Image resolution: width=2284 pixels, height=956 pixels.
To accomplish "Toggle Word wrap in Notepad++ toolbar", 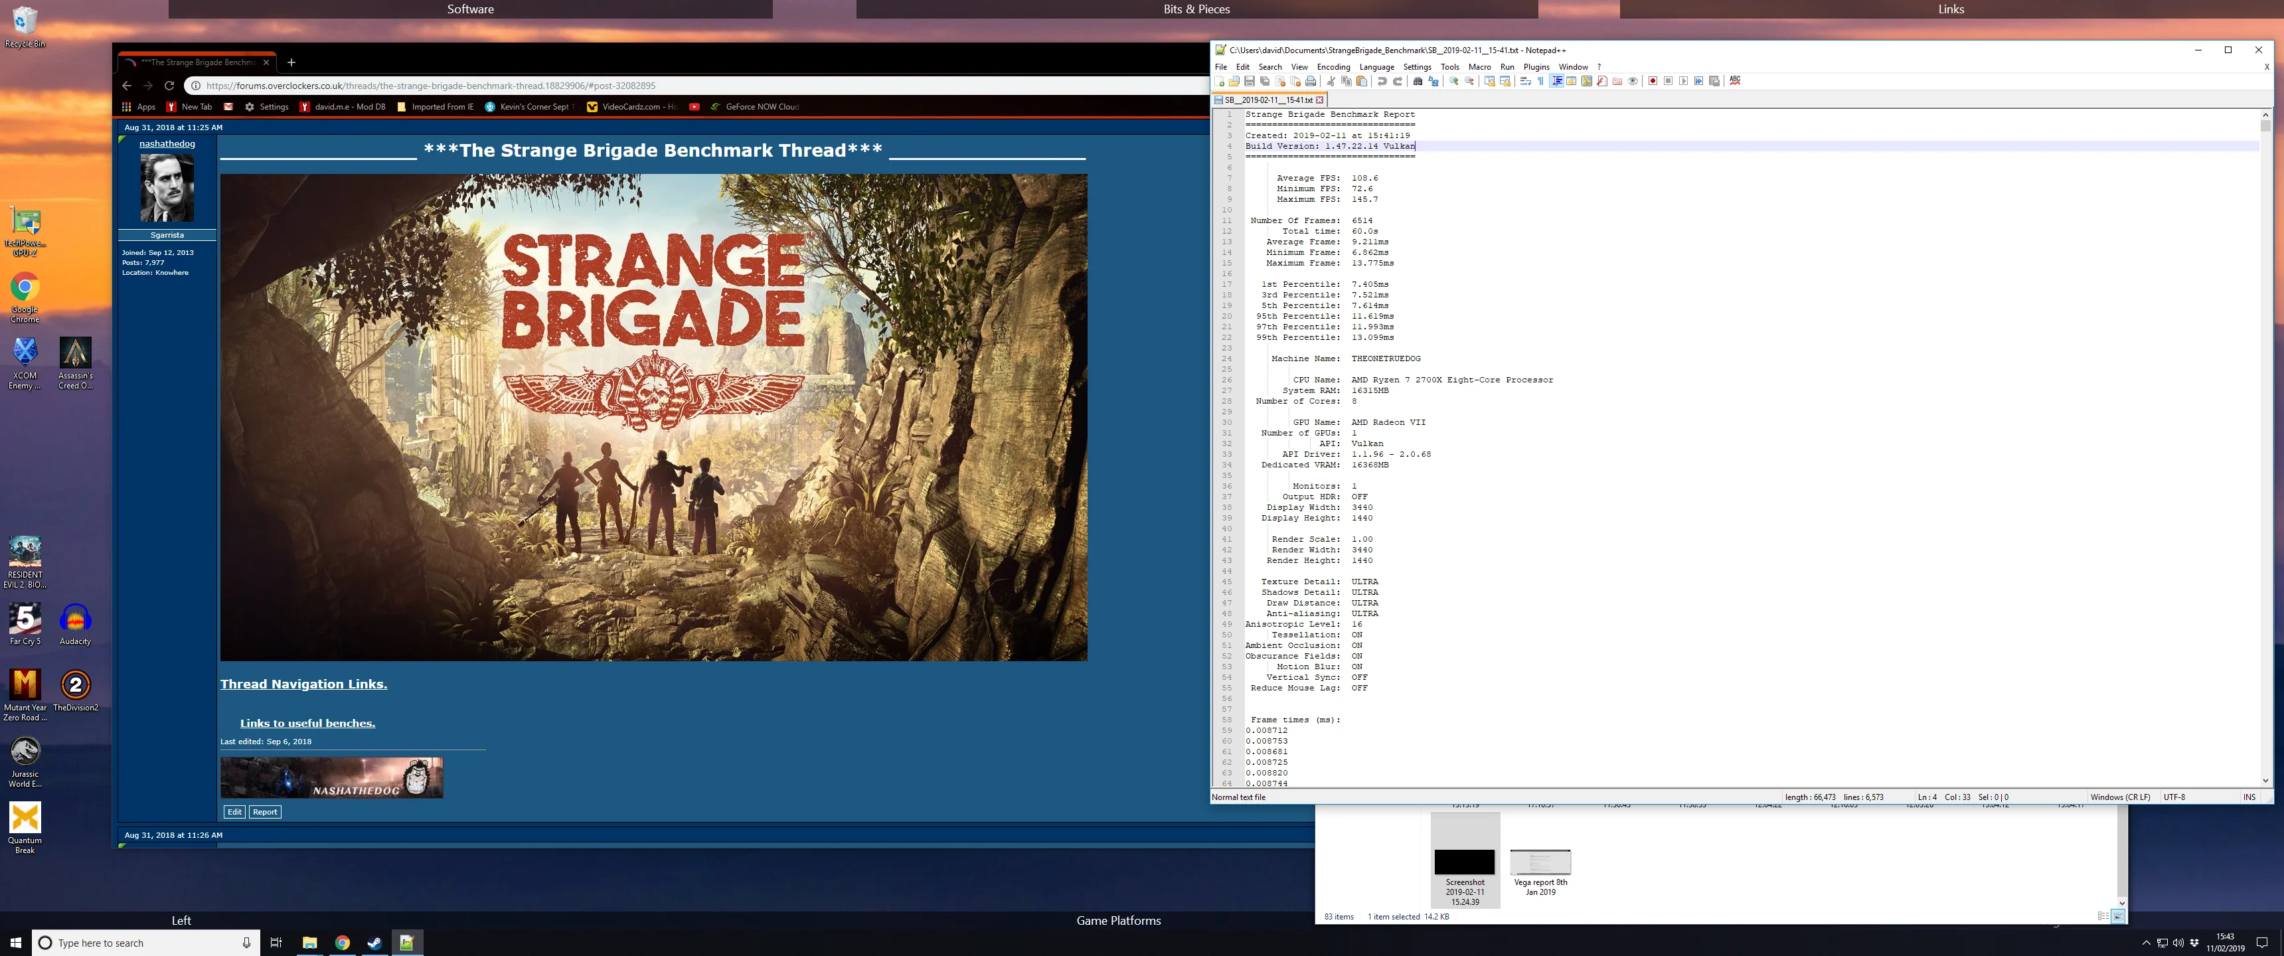I will coord(1526,81).
